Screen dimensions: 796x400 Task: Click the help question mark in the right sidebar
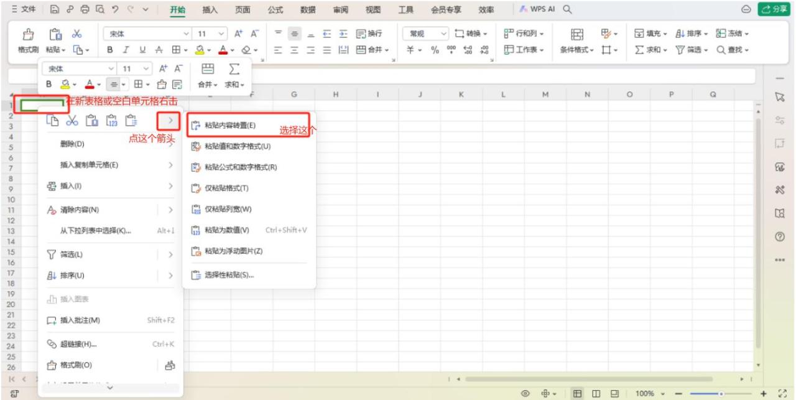(x=779, y=237)
